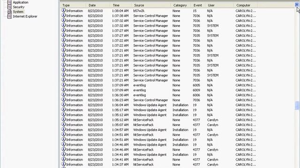
Task: Click the Application log icon in the tree
Action: click(x=9, y=2)
